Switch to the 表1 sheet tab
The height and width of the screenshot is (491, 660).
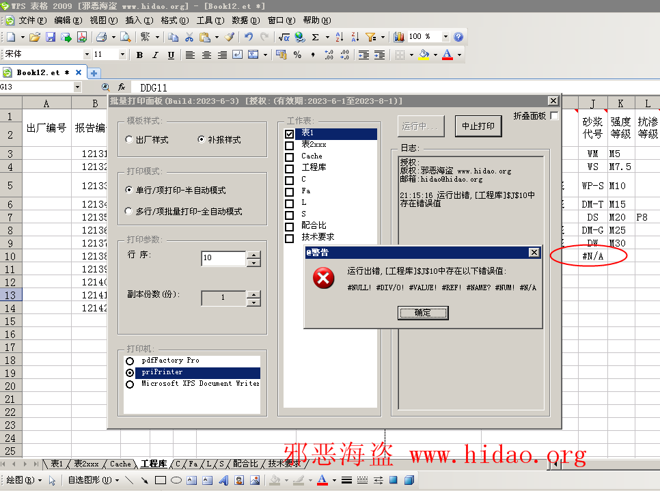[x=57, y=464]
